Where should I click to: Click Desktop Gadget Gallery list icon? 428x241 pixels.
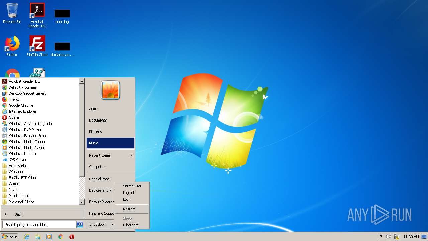click(x=5, y=93)
